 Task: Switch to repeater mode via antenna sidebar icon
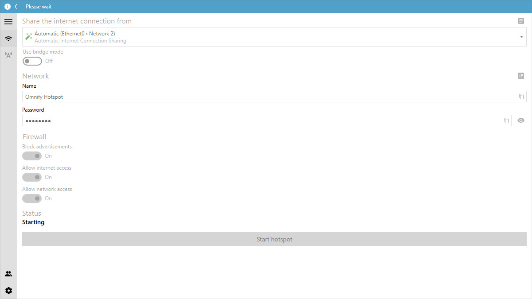click(x=8, y=55)
